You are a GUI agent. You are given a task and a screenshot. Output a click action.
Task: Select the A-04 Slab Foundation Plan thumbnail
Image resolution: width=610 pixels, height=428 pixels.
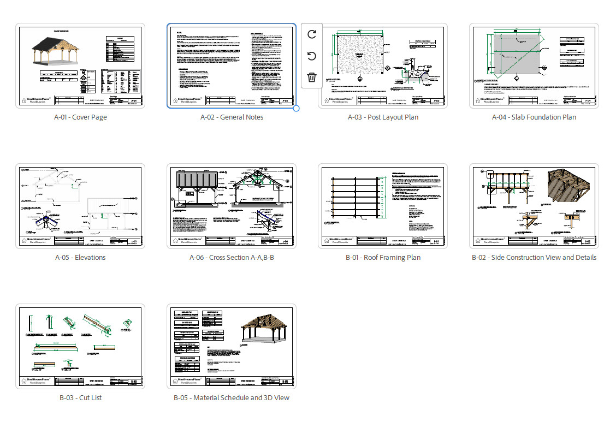534,66
